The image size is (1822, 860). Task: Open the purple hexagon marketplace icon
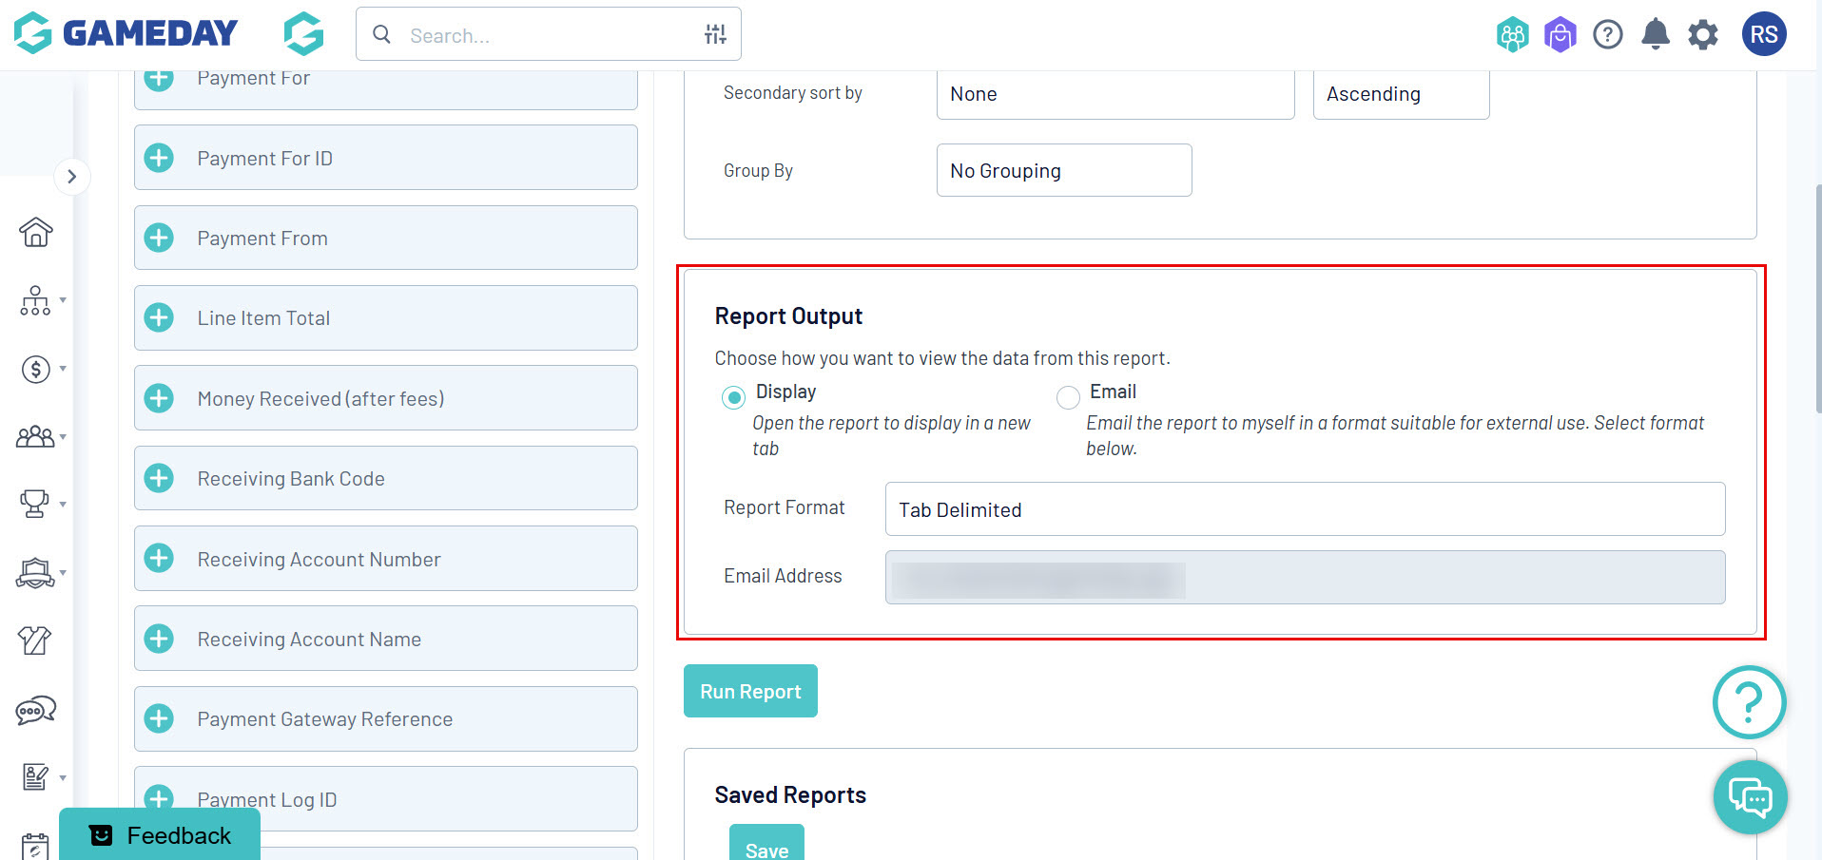(1560, 35)
